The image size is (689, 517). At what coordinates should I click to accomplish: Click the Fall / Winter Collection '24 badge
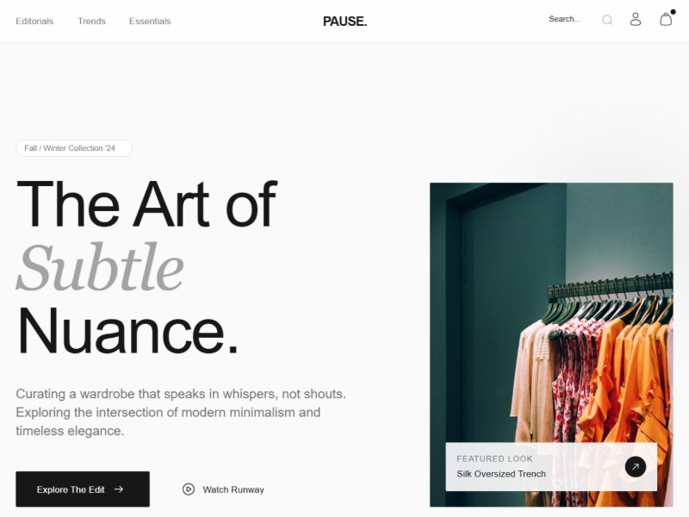74,148
